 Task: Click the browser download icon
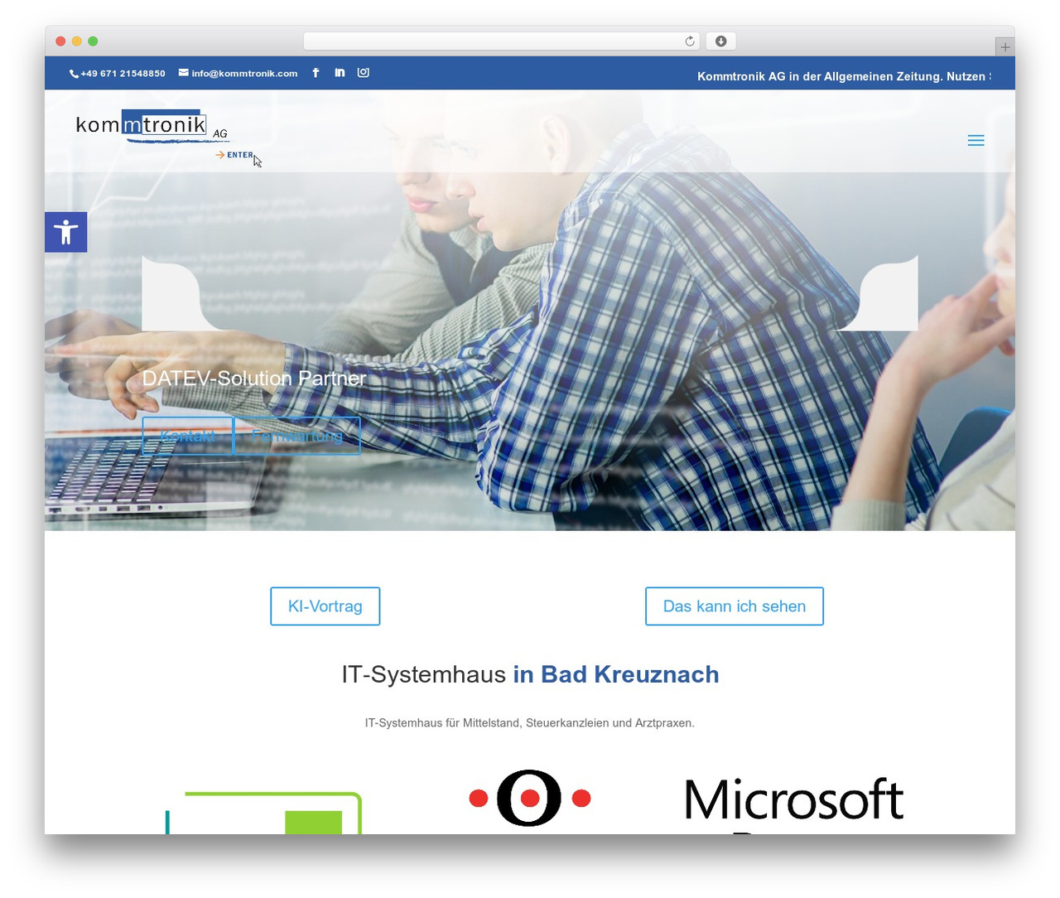(x=721, y=41)
